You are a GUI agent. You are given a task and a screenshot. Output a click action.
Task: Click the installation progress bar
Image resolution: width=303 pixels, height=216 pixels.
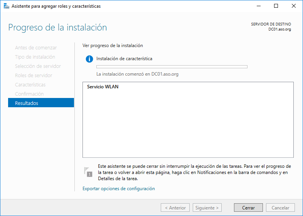click(172, 67)
